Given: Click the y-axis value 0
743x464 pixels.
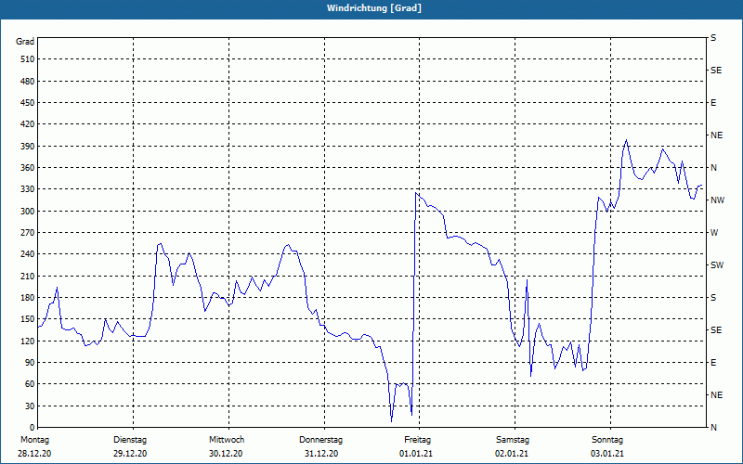Looking at the screenshot, I should pyautogui.click(x=32, y=427).
